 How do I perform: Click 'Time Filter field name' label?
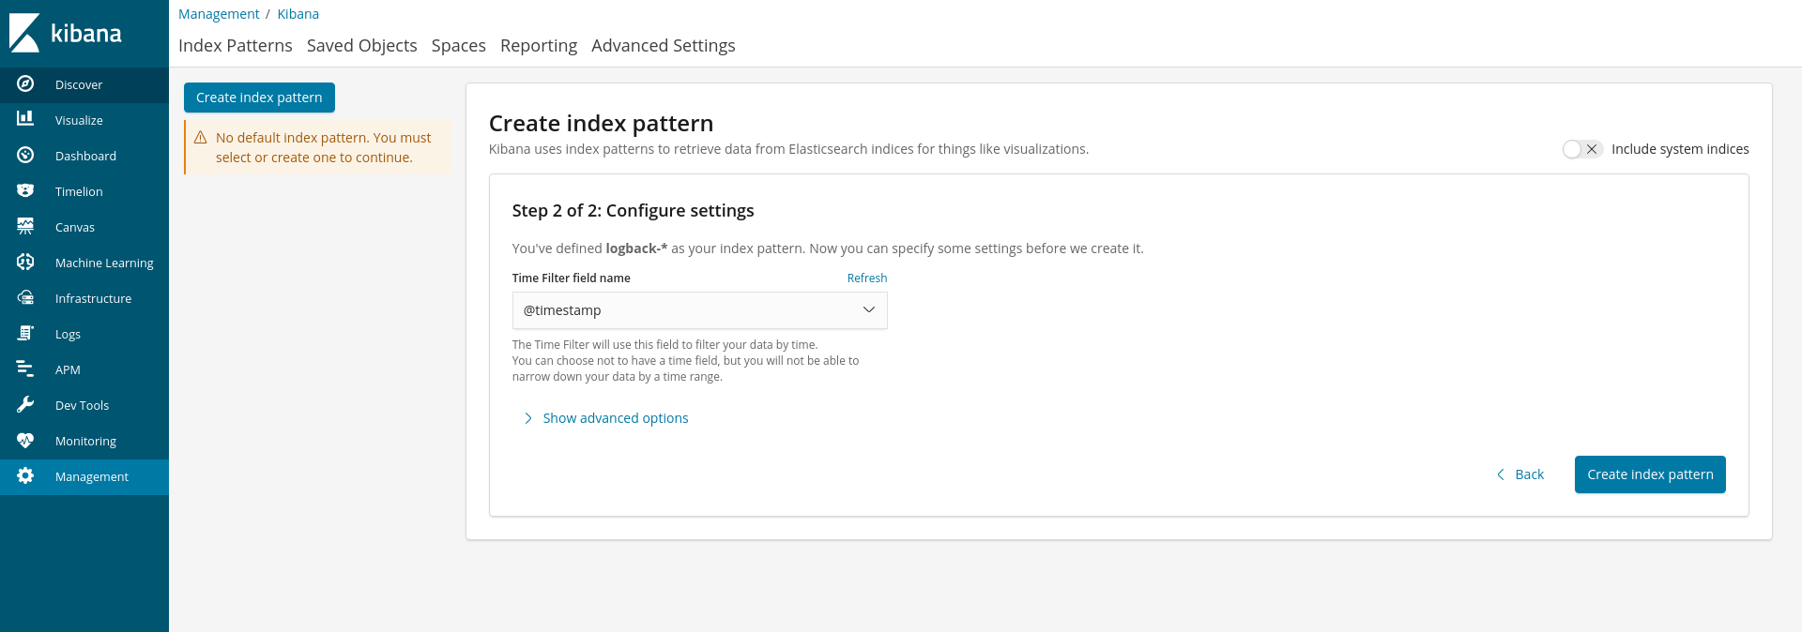tap(572, 278)
